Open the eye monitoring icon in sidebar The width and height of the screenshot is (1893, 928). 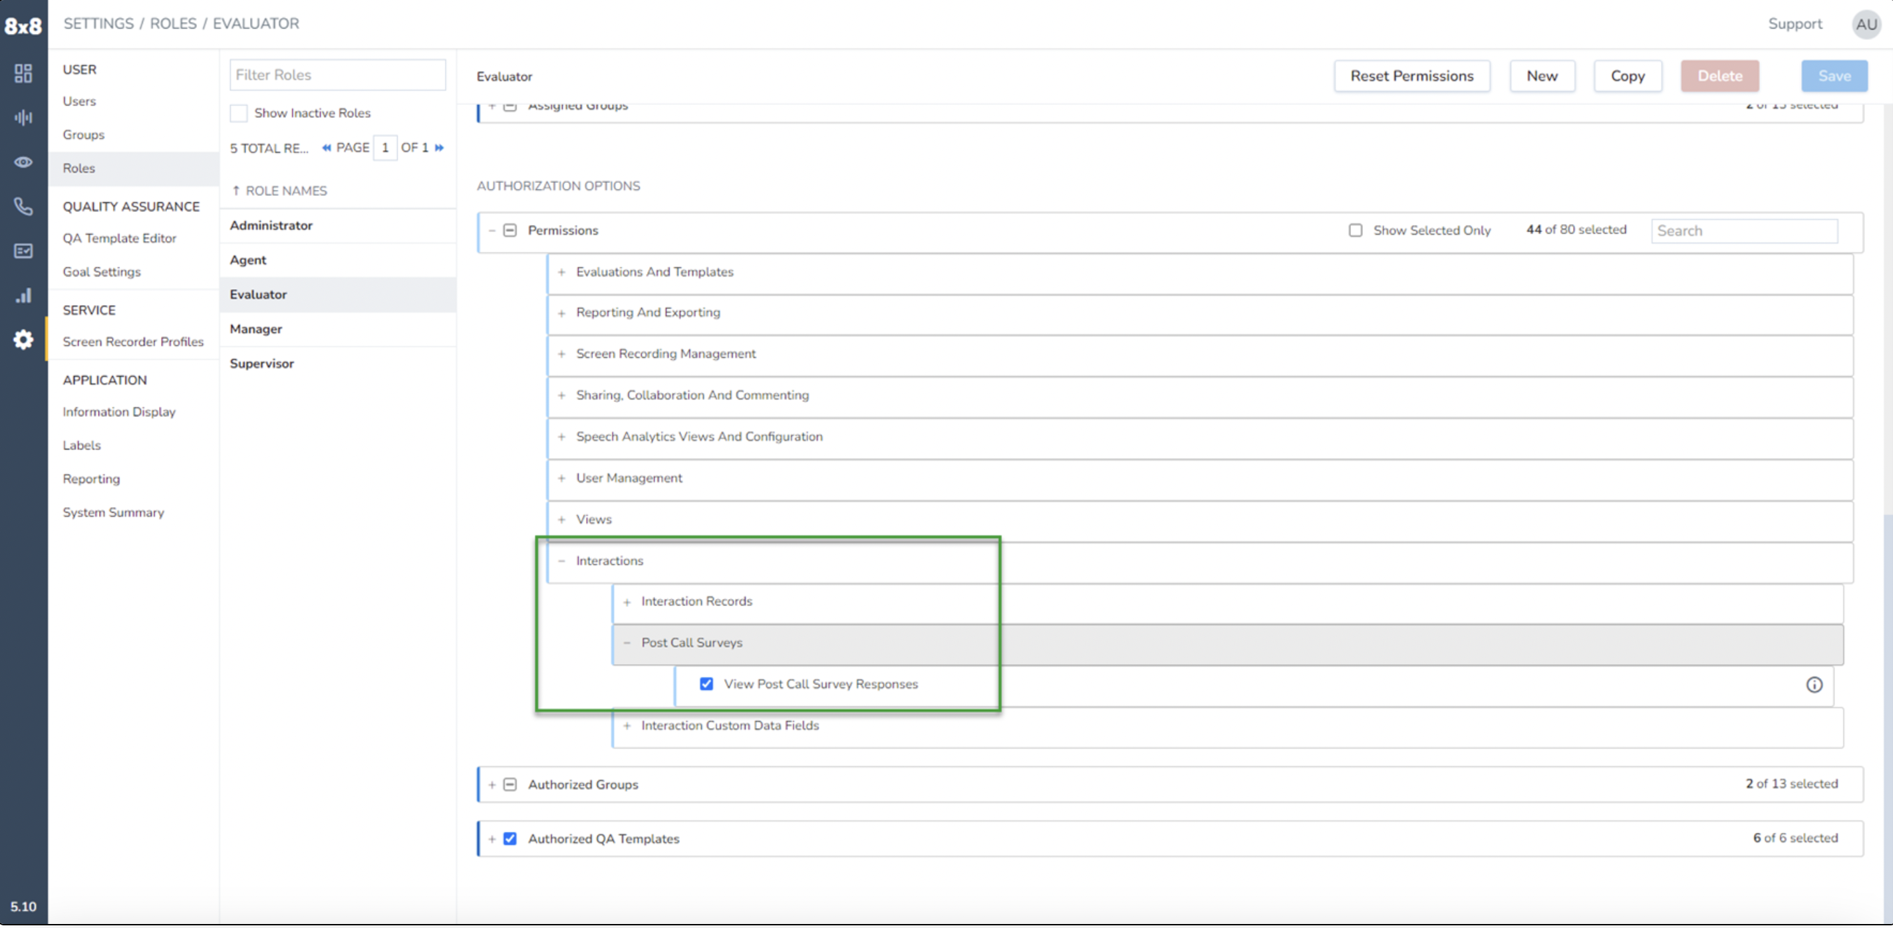(x=23, y=162)
